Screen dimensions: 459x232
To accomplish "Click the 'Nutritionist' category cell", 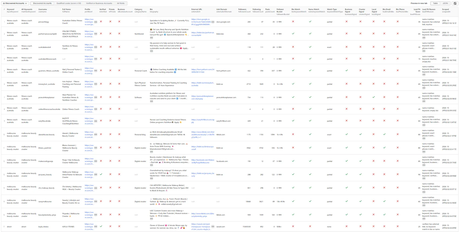I will pos(139,34).
